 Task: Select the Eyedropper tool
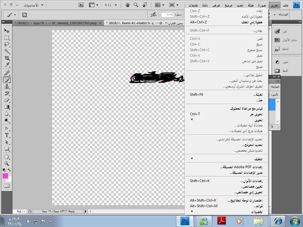pyautogui.click(x=7, y=65)
